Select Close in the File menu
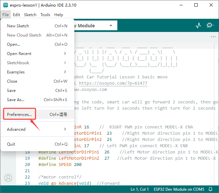This screenshot has width=219, height=193. click(x=37, y=81)
